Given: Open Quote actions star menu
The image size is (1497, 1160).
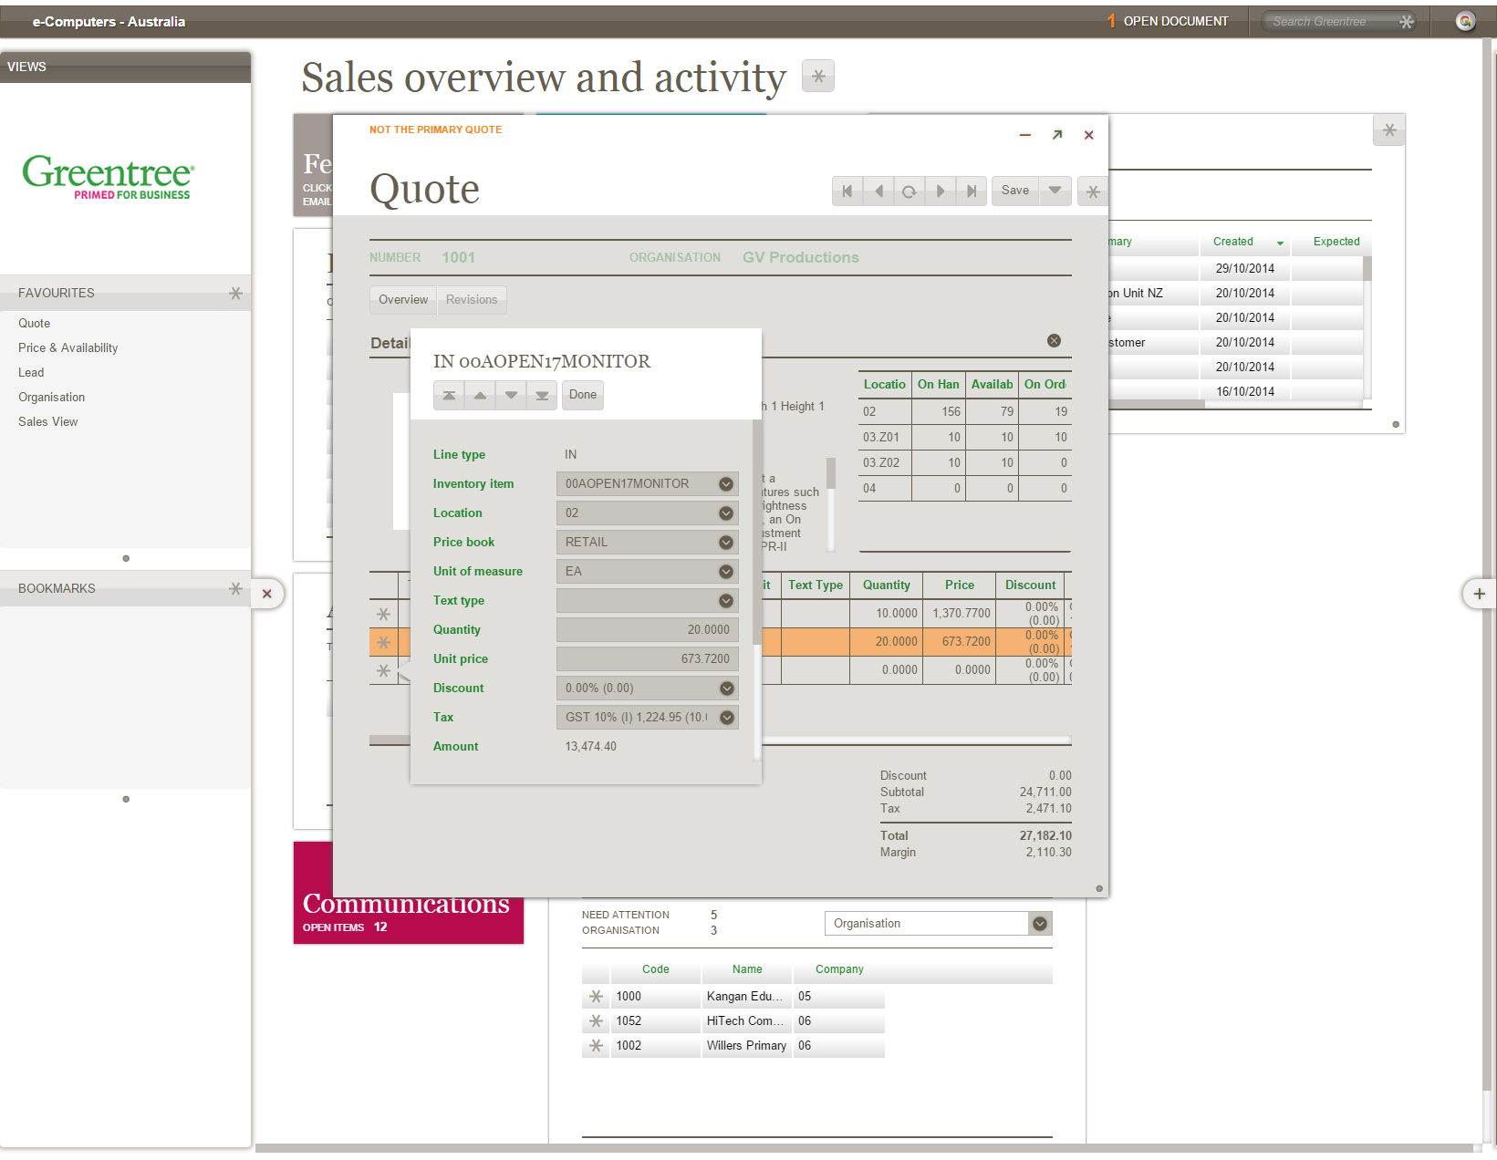Looking at the screenshot, I should click(1093, 191).
